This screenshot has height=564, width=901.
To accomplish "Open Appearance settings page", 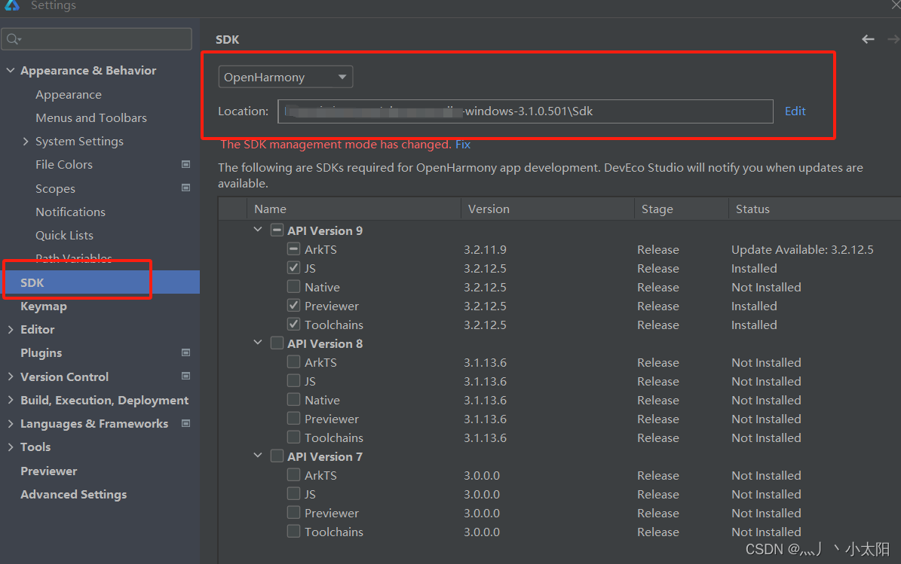I will coord(69,95).
